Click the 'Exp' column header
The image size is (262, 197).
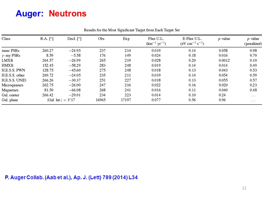click(x=126, y=39)
